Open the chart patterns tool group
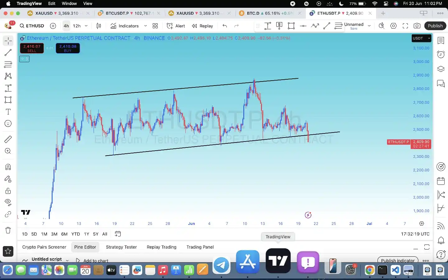 [x=8, y=76]
